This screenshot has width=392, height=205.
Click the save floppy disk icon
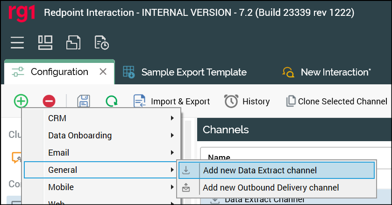(x=83, y=101)
